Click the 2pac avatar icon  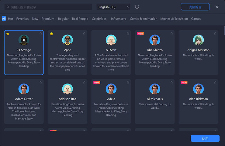coord(67,40)
